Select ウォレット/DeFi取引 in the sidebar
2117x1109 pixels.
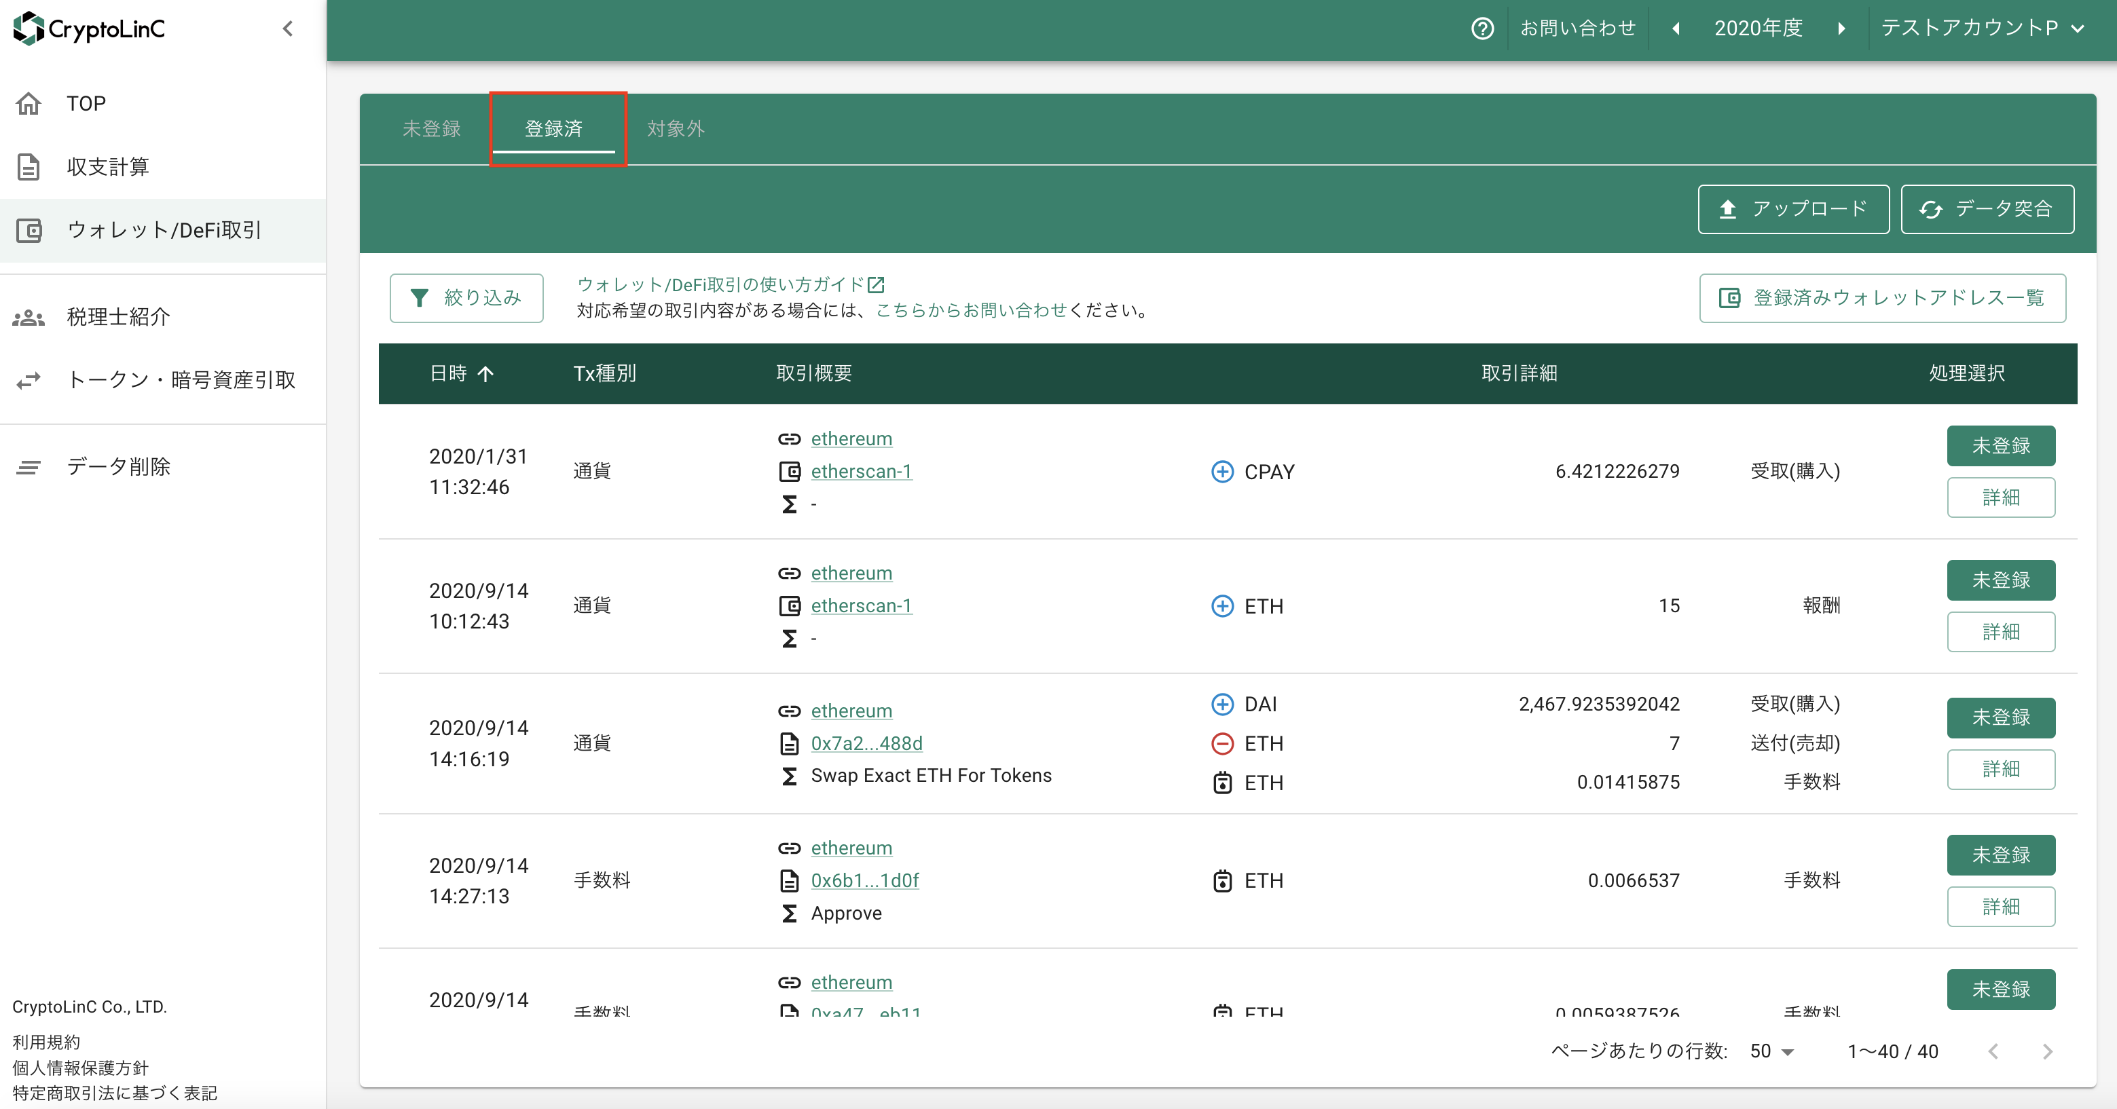click(163, 230)
